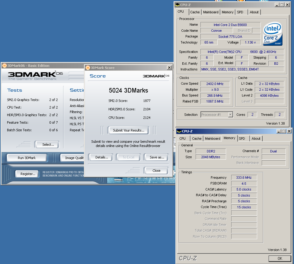Click the bottom CPU-Z window title icon
294x264 pixels.
(179, 131)
